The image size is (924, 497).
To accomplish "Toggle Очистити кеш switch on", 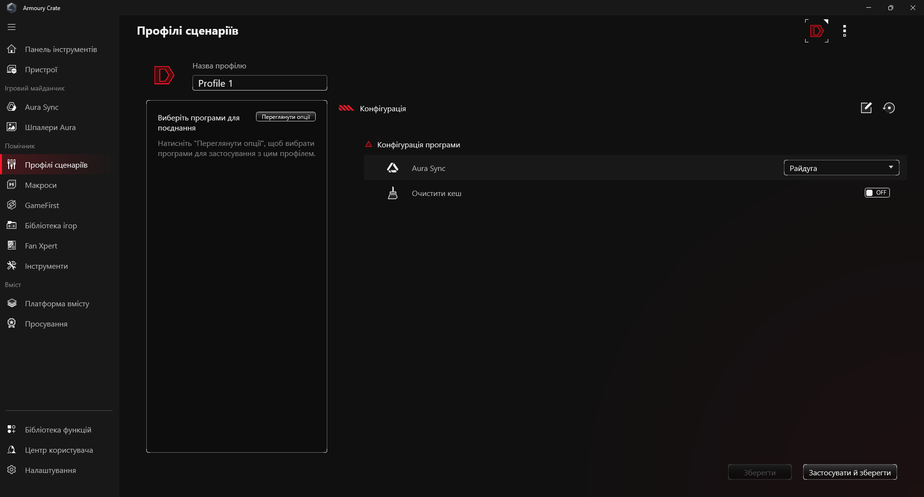I will click(x=877, y=193).
